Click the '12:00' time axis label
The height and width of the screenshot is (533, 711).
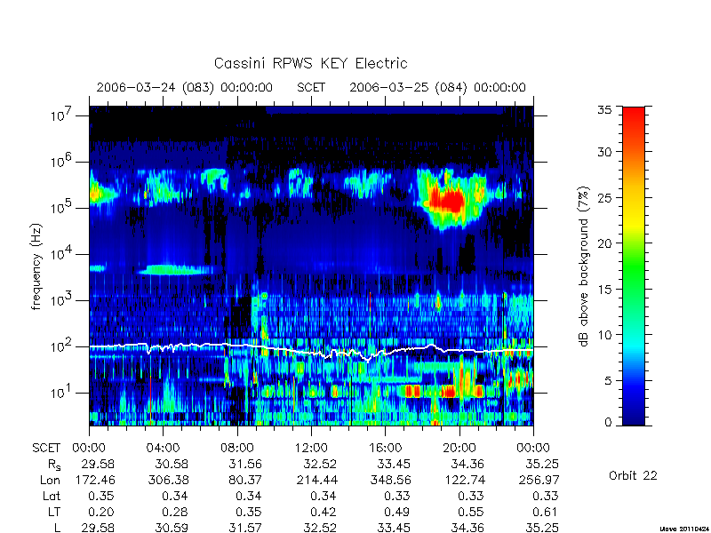tap(311, 449)
